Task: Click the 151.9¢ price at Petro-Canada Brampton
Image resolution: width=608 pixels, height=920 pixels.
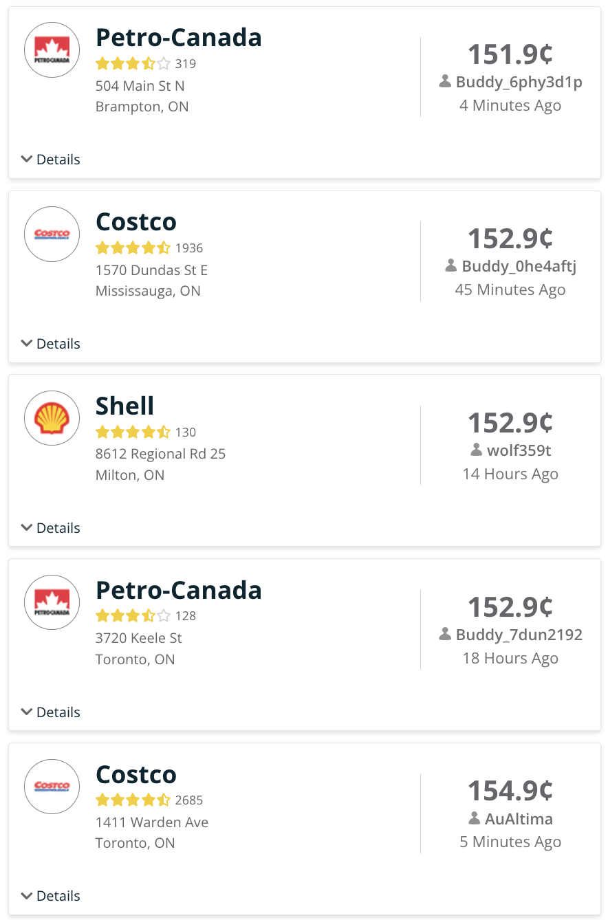Action: 510,54
